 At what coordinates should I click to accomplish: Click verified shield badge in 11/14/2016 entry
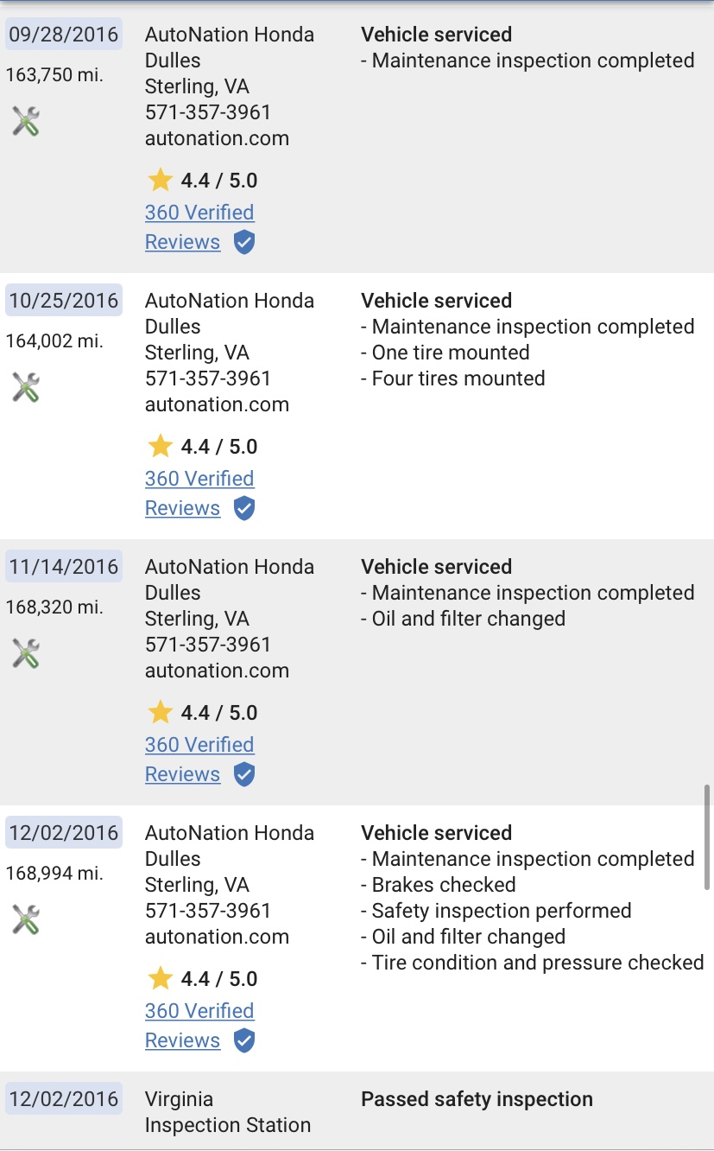tap(244, 775)
